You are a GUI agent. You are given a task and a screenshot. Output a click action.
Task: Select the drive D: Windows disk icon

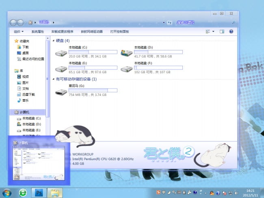coord(127,53)
